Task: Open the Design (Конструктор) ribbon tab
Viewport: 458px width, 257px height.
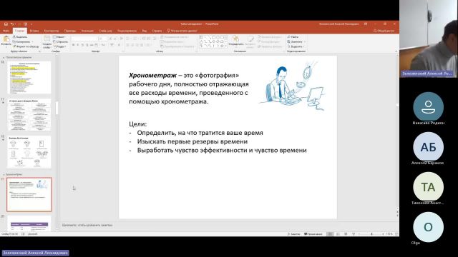Action: [x=52, y=31]
